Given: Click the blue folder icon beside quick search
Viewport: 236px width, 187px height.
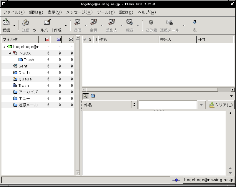Looking at the screenshot, I should click(93, 96).
